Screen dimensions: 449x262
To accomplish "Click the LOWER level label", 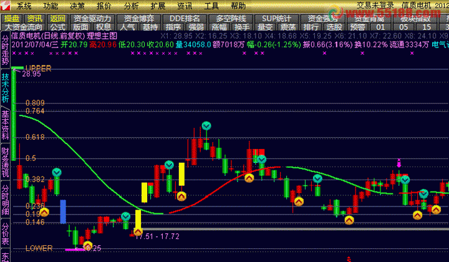I will tap(39, 248).
